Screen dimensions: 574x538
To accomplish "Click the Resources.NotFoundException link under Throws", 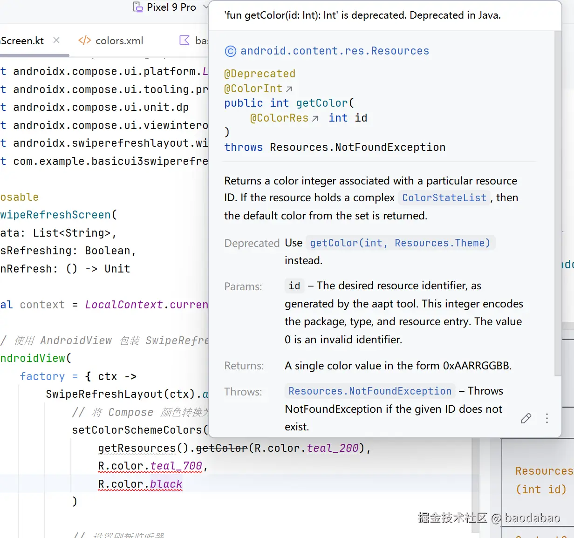I will (x=370, y=391).
